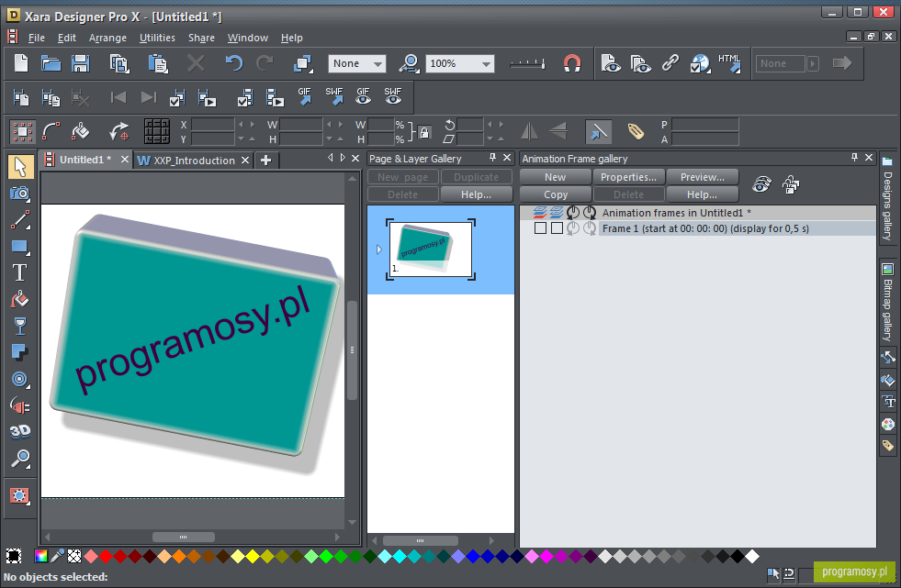
Task: Click the Export HTML icon
Action: pos(730,63)
